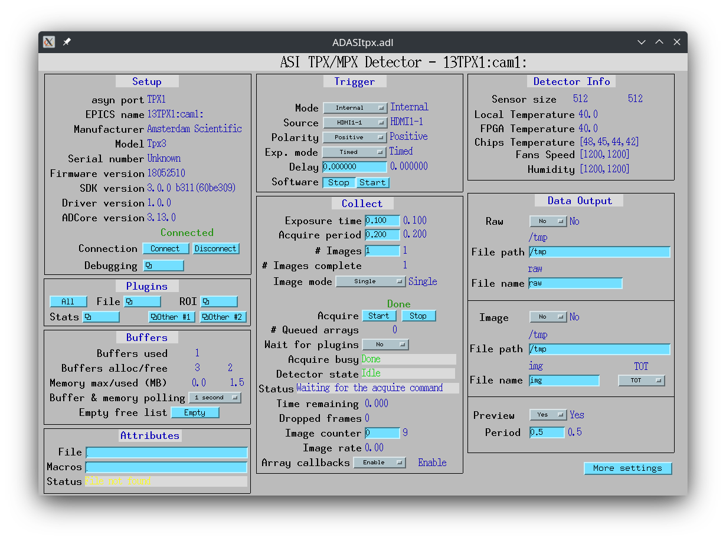Open the TOT image type dropdown

click(642, 381)
